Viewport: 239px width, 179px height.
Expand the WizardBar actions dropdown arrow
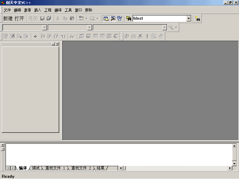click(x=176, y=27)
